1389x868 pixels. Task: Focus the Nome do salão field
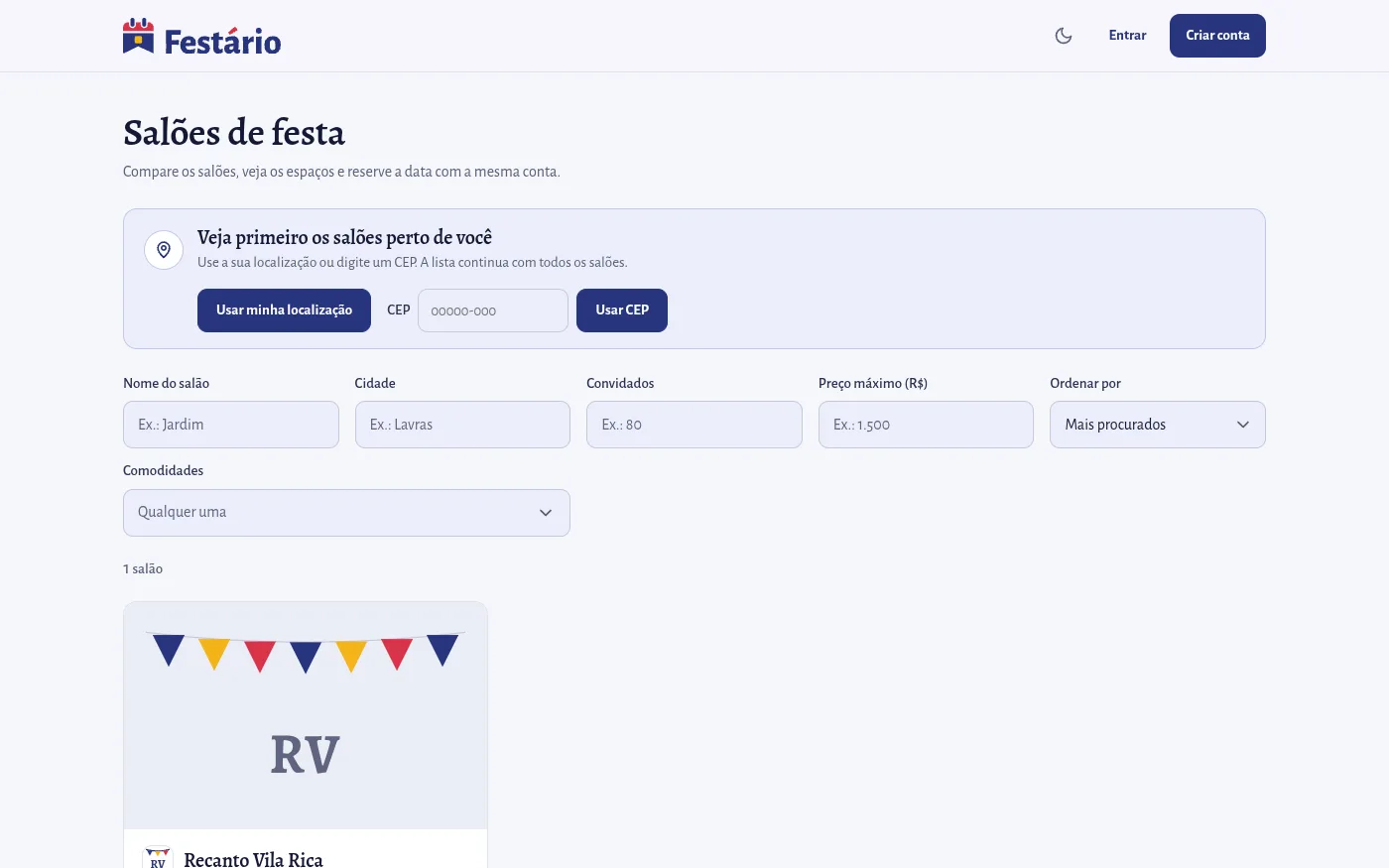231,425
